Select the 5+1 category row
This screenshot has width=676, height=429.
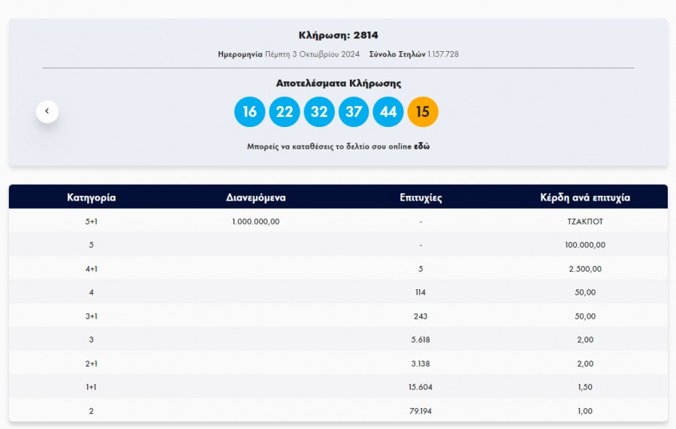[91, 222]
